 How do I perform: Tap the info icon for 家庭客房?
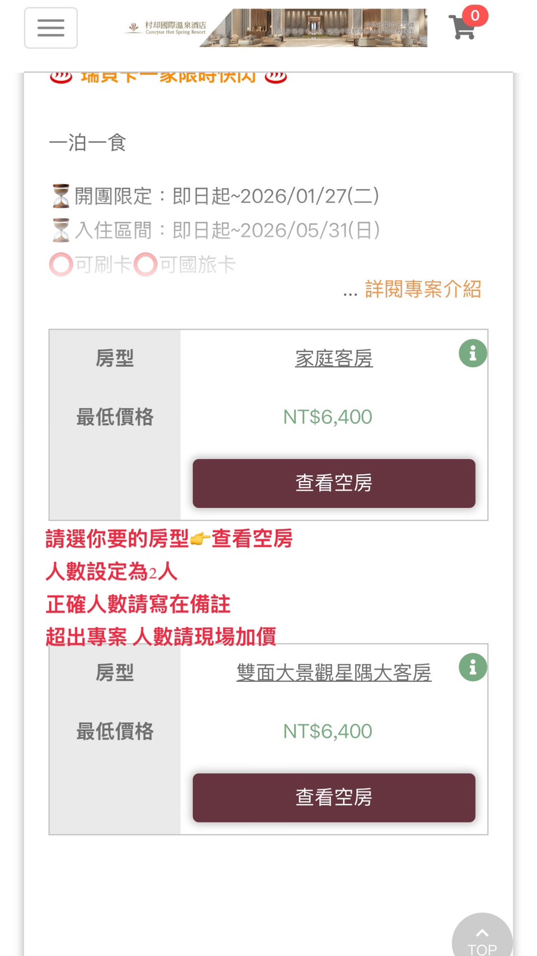pyautogui.click(x=473, y=353)
